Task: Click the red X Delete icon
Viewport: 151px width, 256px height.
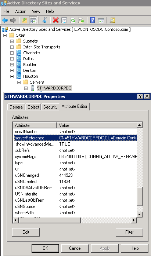Action: tap(55, 21)
